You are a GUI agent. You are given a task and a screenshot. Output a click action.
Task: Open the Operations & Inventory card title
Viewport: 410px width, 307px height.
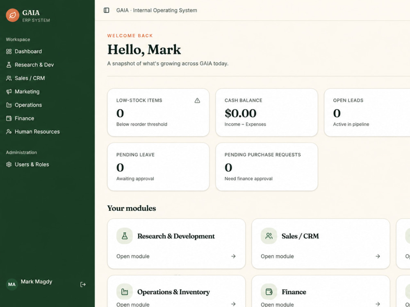point(173,292)
